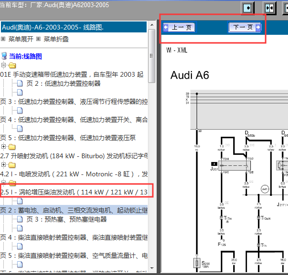Click the folder icon above 2.7 升喷射发动机

click(x=12, y=147)
